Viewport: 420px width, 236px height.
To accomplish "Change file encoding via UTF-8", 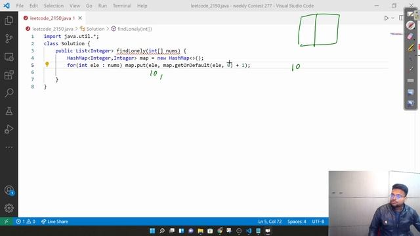I will 318,222.
